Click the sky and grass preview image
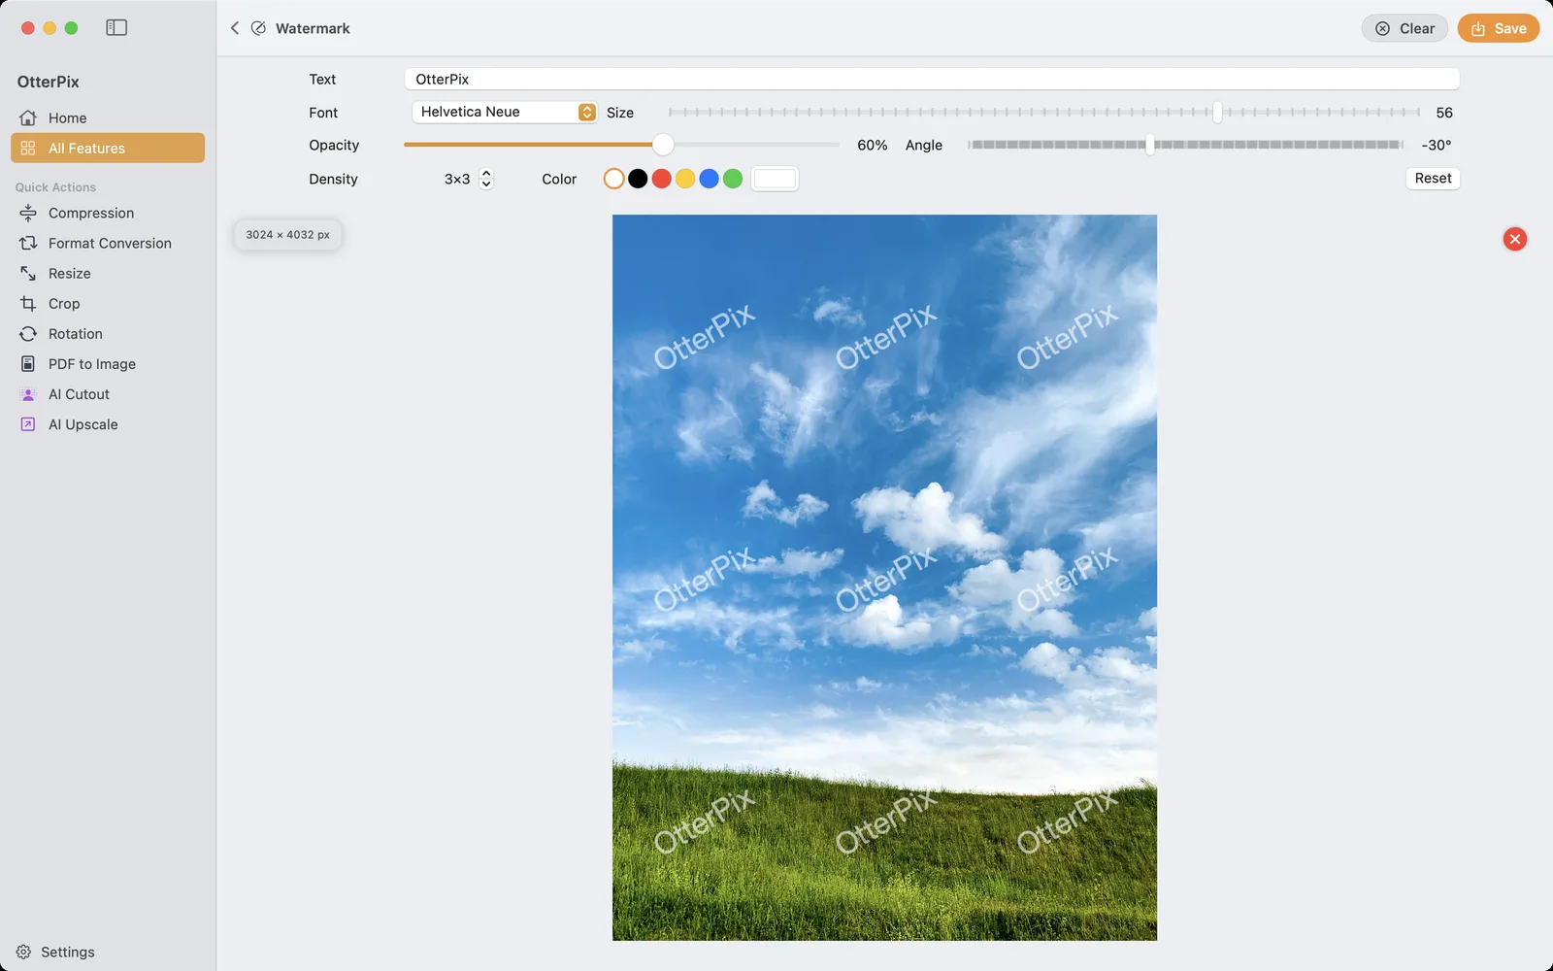The width and height of the screenshot is (1553, 971). pos(884,577)
